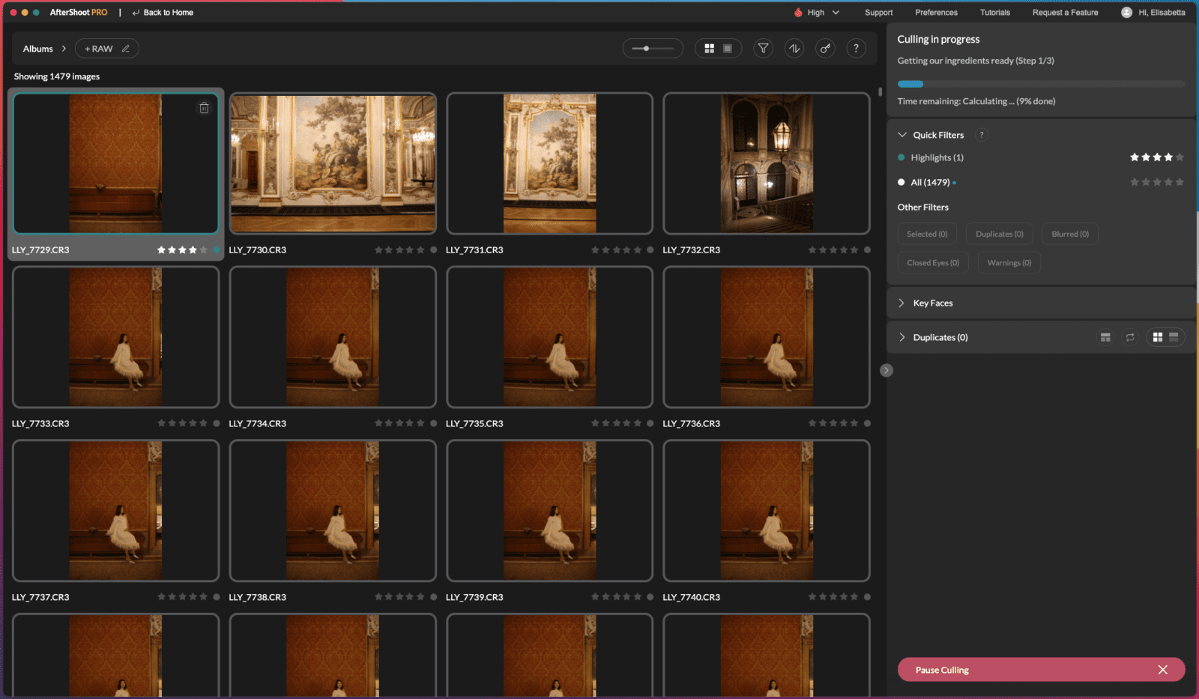Open the help question mark icon
This screenshot has height=699, width=1199.
point(857,48)
